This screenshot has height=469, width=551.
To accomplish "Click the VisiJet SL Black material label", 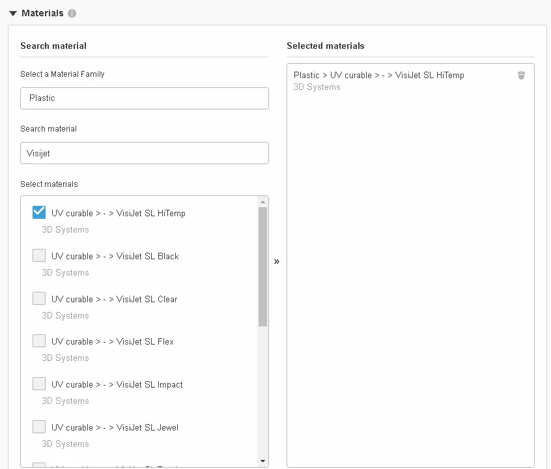I will pyautogui.click(x=115, y=256).
